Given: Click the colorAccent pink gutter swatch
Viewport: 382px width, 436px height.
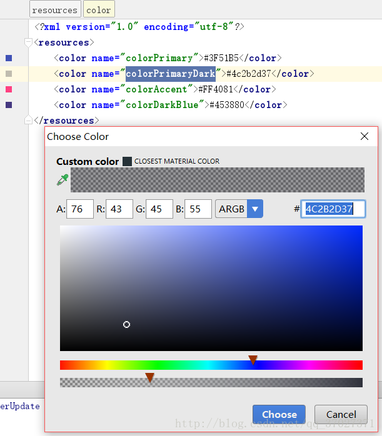Looking at the screenshot, I should 9,89.
